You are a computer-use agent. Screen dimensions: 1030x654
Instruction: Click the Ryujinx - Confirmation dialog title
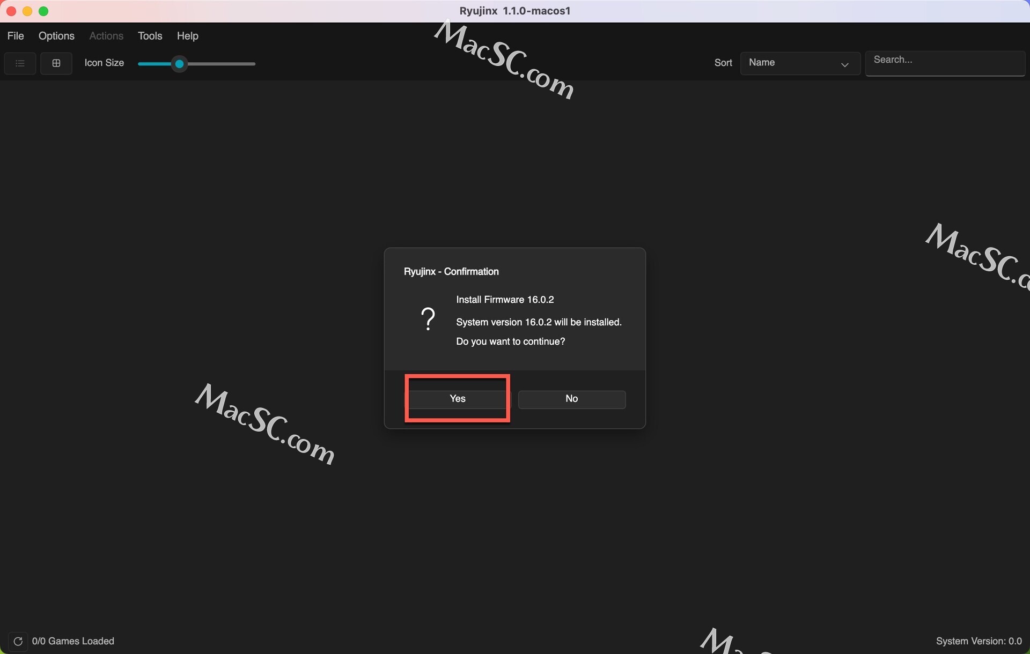point(451,272)
